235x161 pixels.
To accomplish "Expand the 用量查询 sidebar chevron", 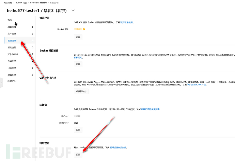I will coord(32,27).
